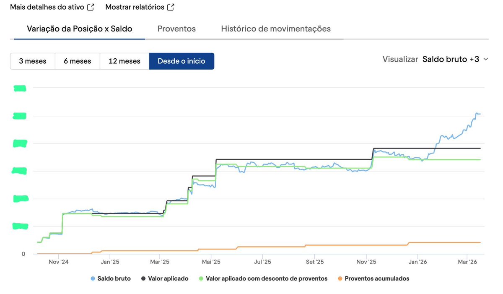
Task: Click the dark Valor aplicado legend dot
Action: tap(143, 278)
